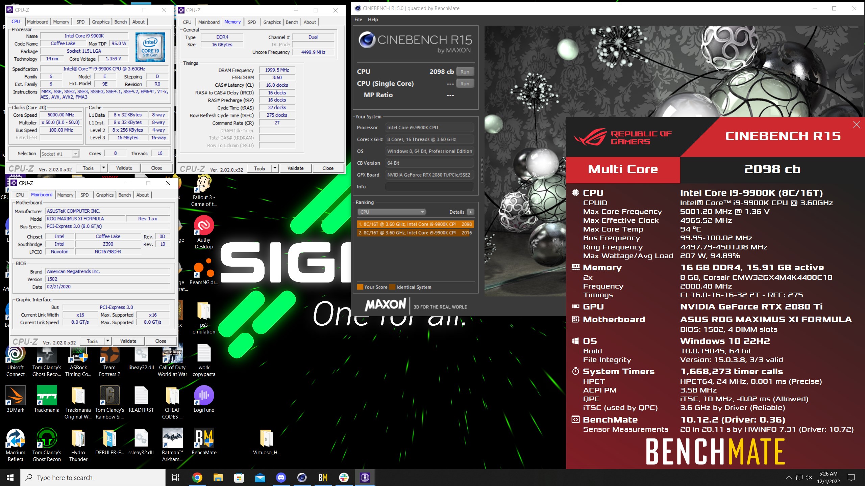Open File Explorer from the taskbar

point(218,478)
